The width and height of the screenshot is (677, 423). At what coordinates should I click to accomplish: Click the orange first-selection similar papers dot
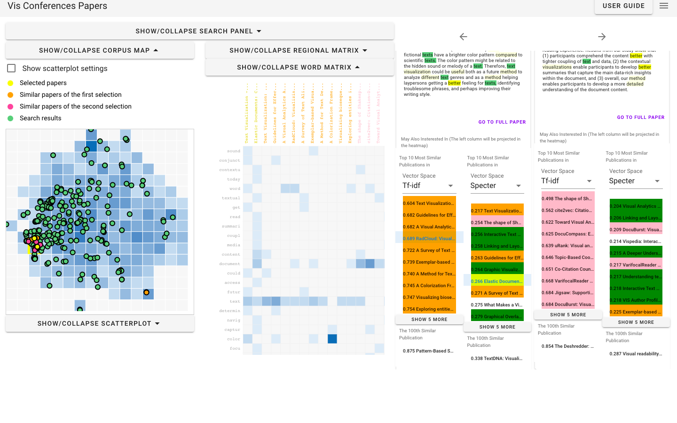point(10,95)
